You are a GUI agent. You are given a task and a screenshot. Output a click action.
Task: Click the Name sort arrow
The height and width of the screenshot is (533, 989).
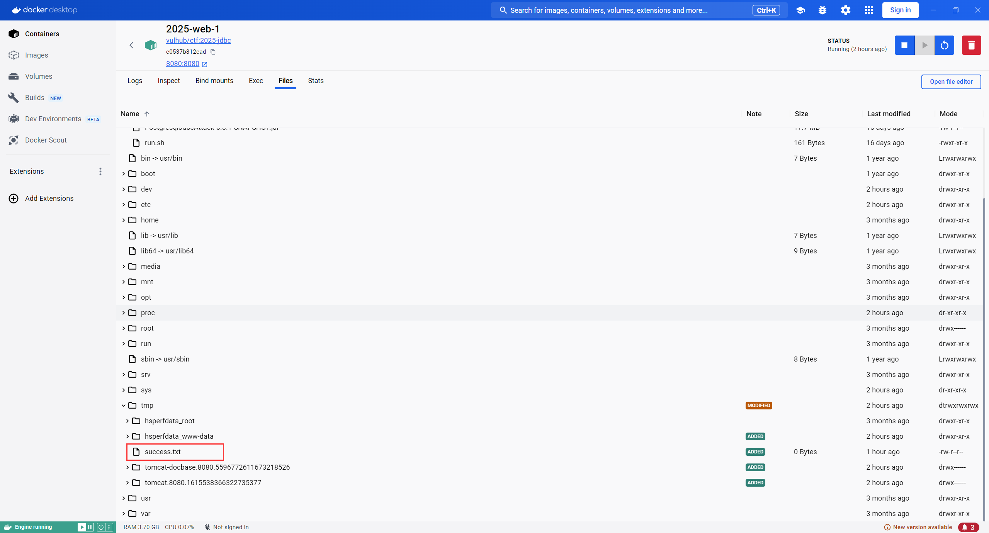(x=147, y=114)
